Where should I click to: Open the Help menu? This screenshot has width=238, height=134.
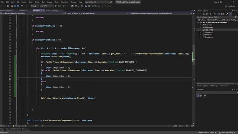(x=80, y=2)
